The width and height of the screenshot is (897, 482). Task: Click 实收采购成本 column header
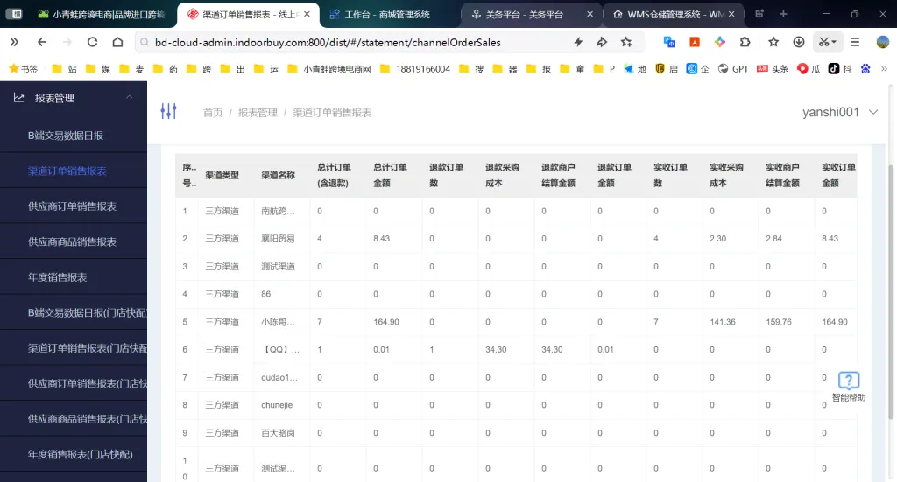click(726, 175)
